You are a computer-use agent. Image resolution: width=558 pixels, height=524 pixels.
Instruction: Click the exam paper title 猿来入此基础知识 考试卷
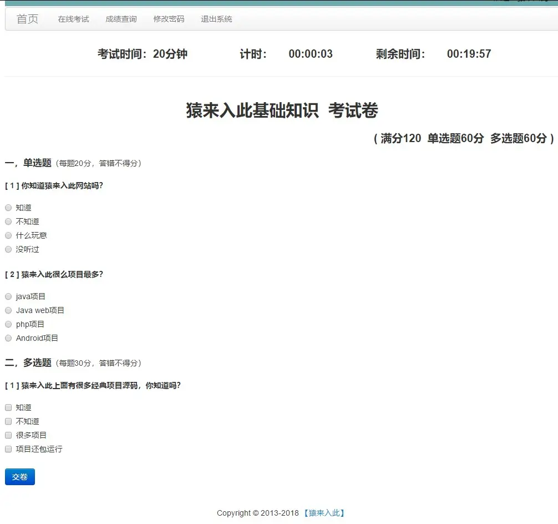[x=282, y=110]
